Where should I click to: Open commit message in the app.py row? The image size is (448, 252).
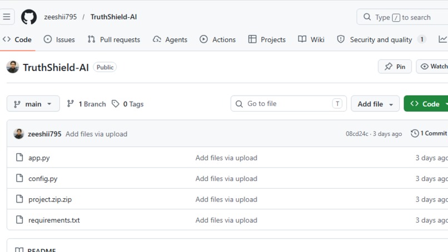(x=226, y=158)
